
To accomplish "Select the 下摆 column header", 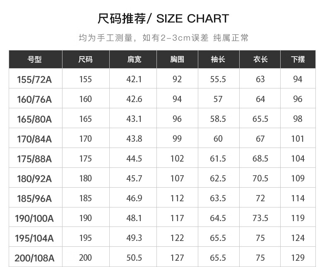I will [298, 60].
